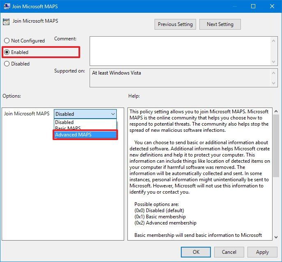
Task: Click the Supported on scroll up arrow
Action: [273, 73]
